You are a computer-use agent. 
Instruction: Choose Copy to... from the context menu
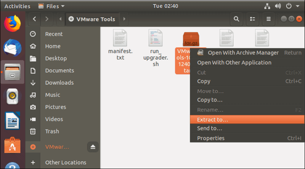(247, 100)
